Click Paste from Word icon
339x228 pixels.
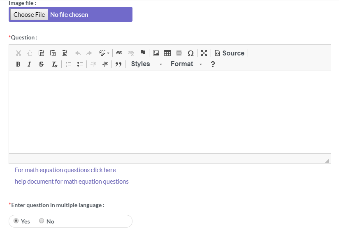point(65,53)
